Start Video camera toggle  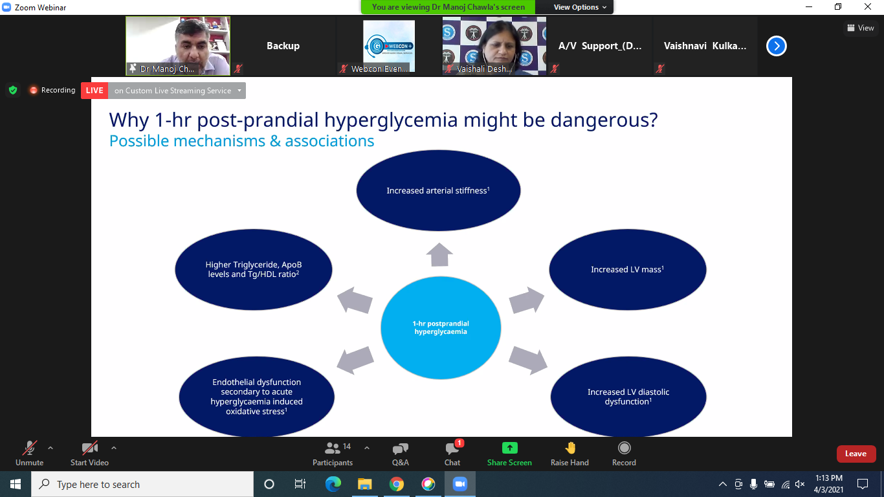click(89, 454)
